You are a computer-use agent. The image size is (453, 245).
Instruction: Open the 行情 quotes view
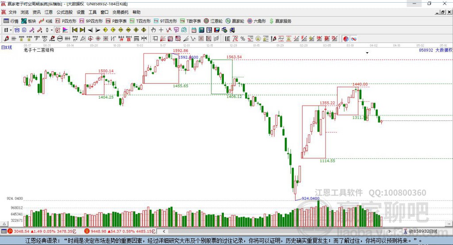tap(11, 21)
